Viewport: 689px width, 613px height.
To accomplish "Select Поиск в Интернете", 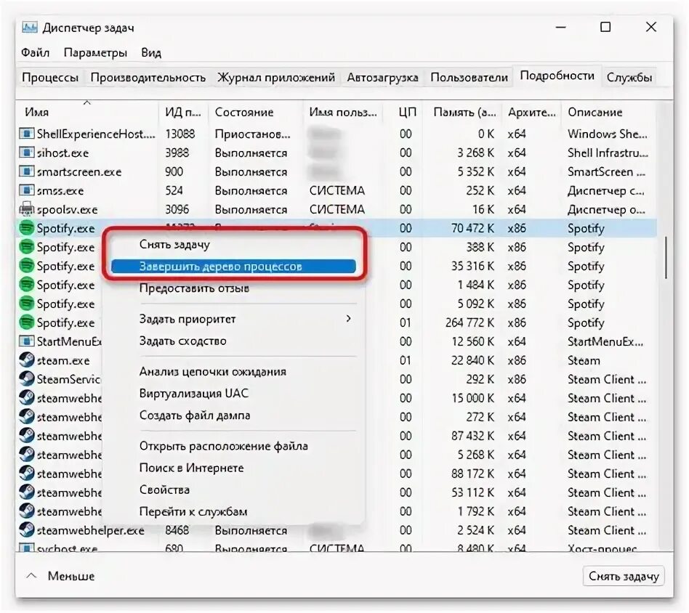I will click(234, 468).
